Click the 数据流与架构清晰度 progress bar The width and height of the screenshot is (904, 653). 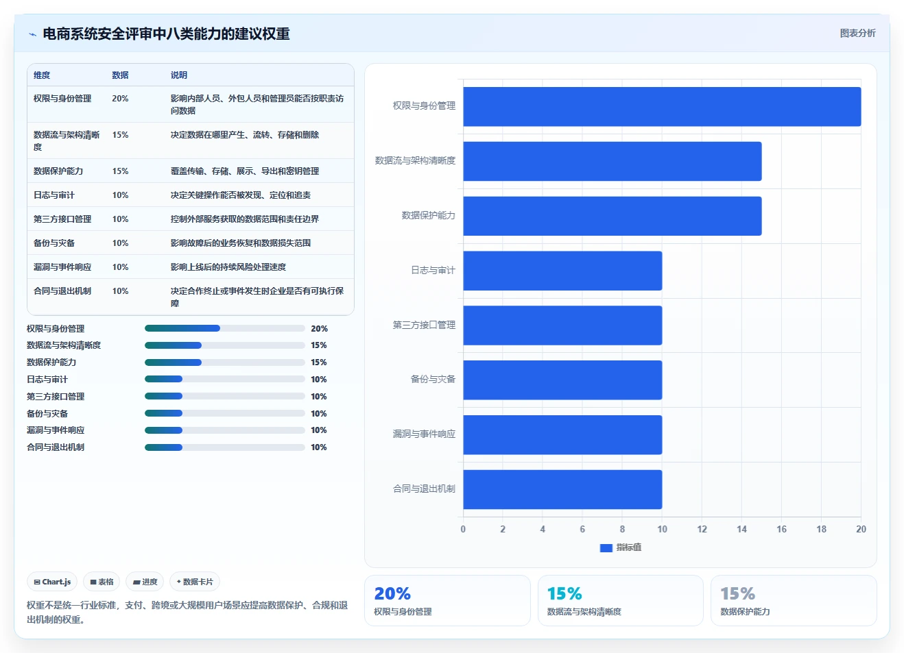225,345
